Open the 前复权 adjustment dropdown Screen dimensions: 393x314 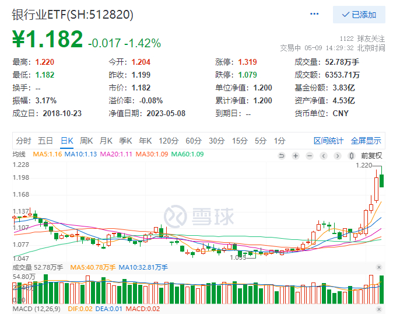coord(371,156)
